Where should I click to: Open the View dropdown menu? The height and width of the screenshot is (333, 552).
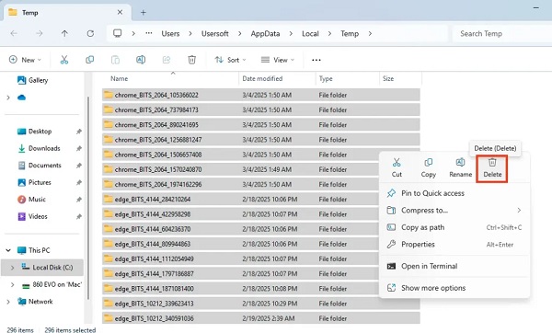tap(278, 60)
